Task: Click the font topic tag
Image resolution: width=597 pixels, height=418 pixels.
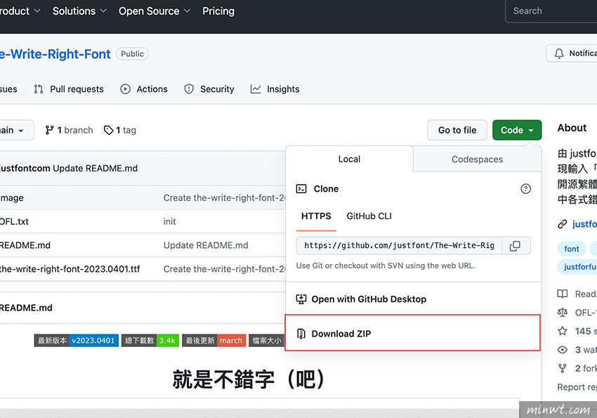Action: tap(572, 249)
